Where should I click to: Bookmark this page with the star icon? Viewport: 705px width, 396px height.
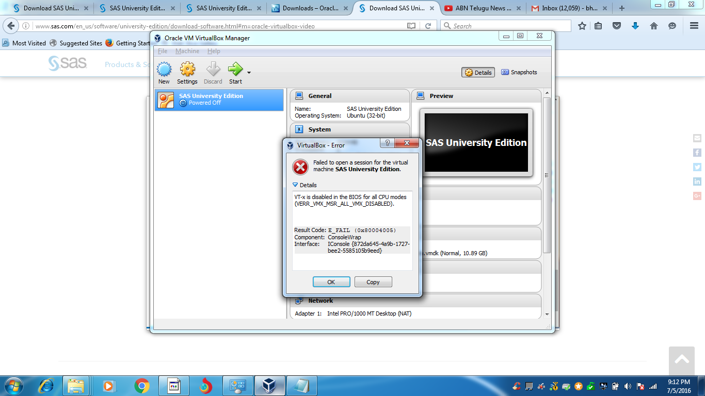[x=582, y=26]
